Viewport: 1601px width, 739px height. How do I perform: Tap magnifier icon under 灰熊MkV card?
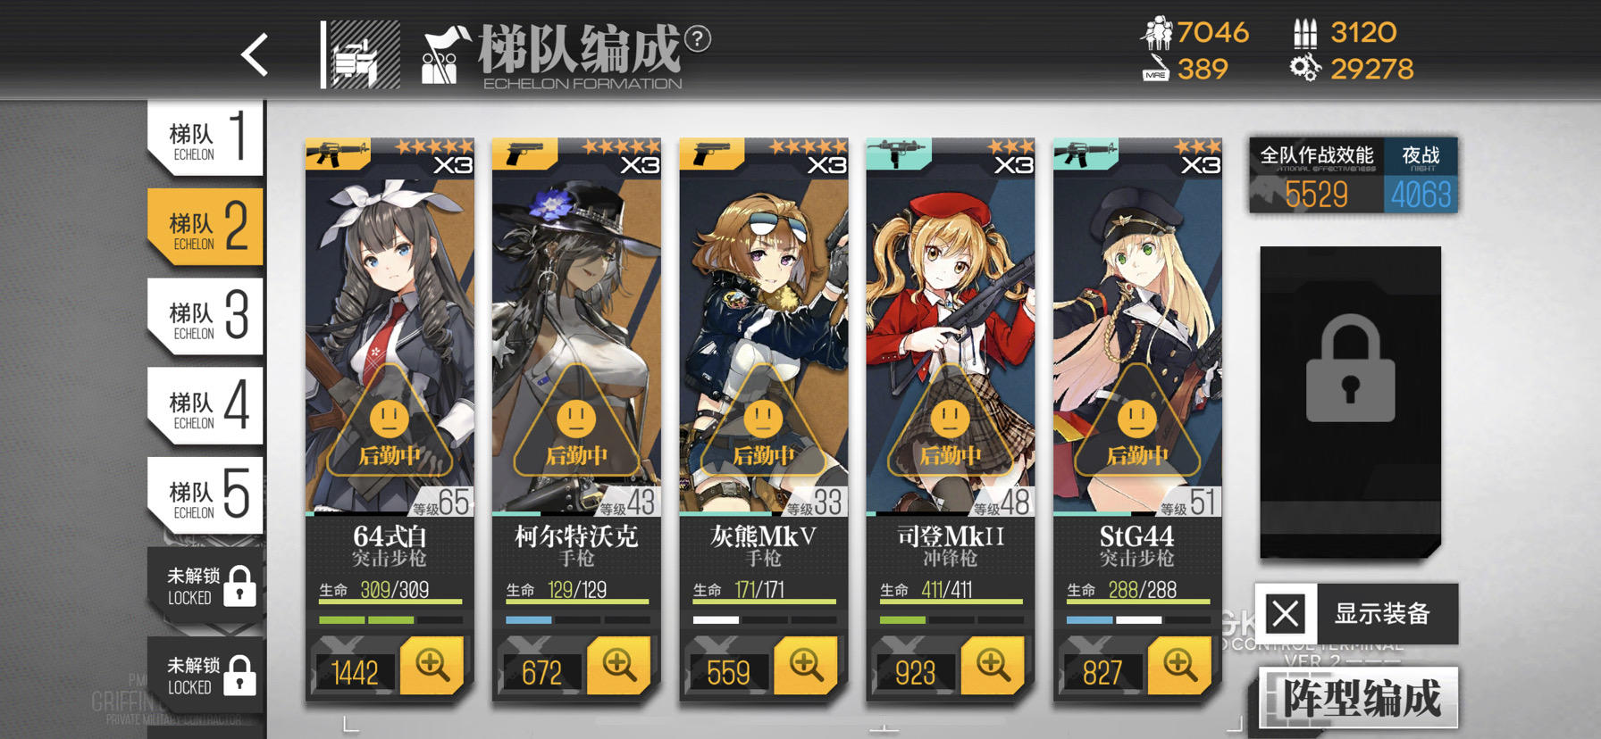click(806, 665)
